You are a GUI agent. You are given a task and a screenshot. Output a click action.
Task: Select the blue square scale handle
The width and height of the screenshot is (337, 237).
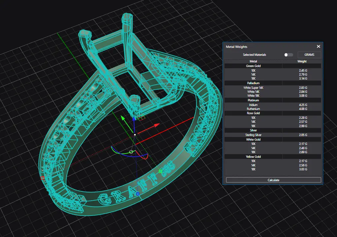point(138,194)
